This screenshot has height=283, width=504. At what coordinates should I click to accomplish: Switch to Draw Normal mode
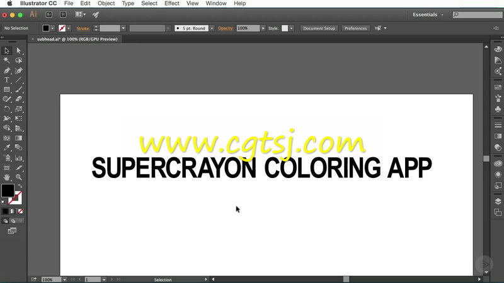tap(6, 221)
